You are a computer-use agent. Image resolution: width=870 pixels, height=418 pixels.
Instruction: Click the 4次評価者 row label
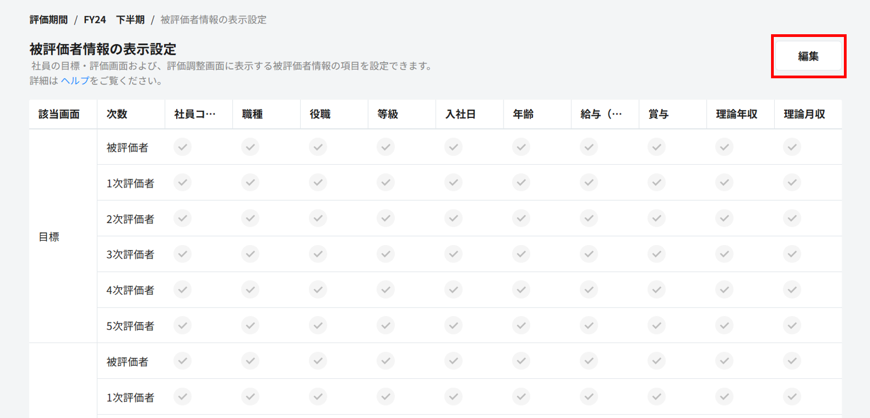click(x=130, y=290)
